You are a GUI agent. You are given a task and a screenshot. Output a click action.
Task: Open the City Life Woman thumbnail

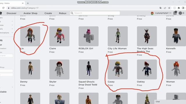(x=118, y=36)
